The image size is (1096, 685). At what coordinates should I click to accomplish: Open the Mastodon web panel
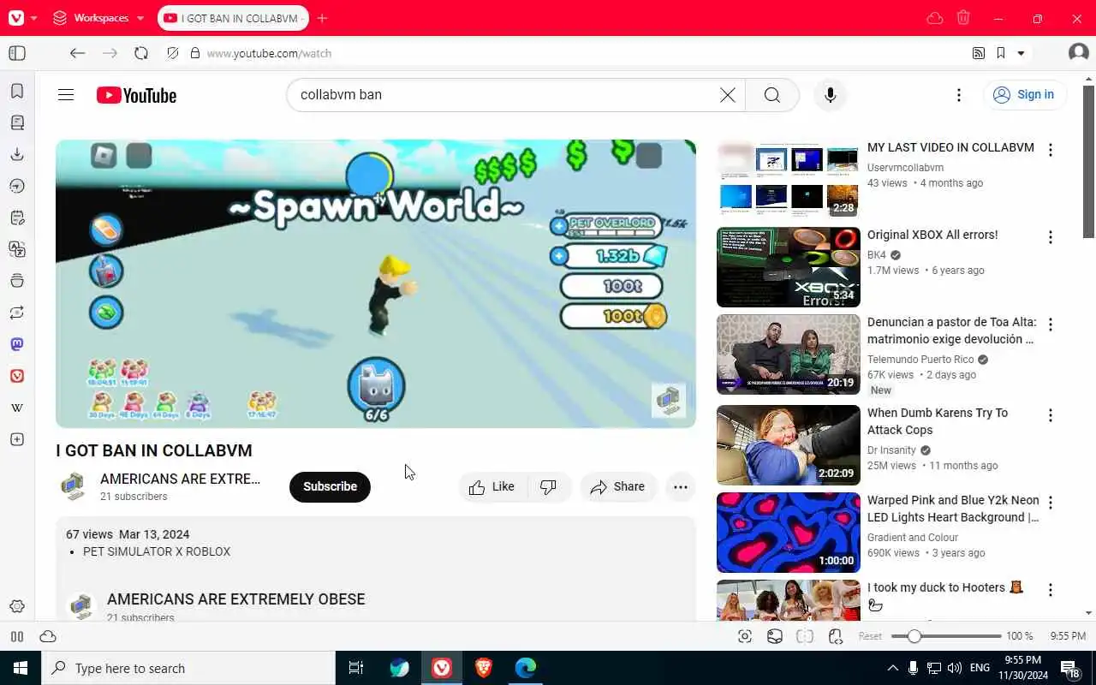point(17,344)
